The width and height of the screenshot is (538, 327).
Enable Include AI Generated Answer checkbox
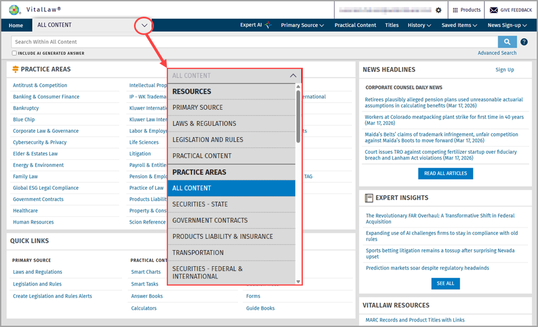click(x=14, y=53)
